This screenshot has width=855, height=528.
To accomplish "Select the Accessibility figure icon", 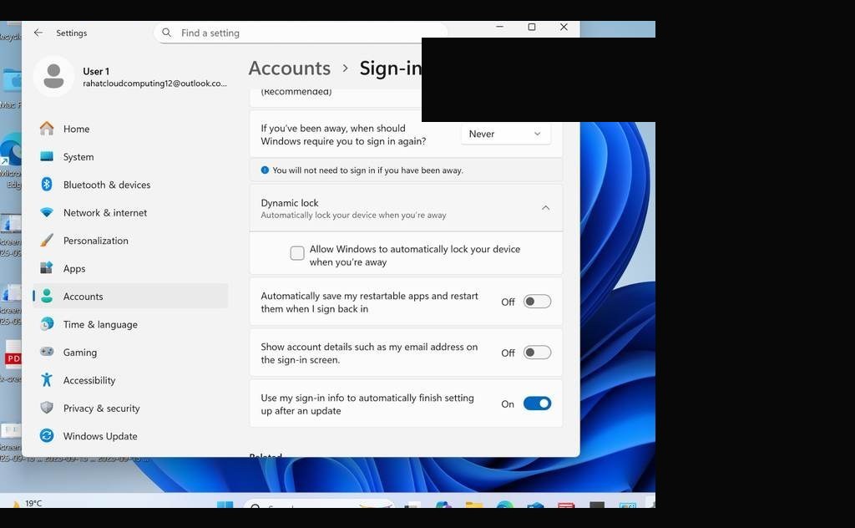I will (x=47, y=379).
